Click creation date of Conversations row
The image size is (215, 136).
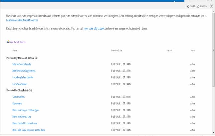[x=121, y=97]
